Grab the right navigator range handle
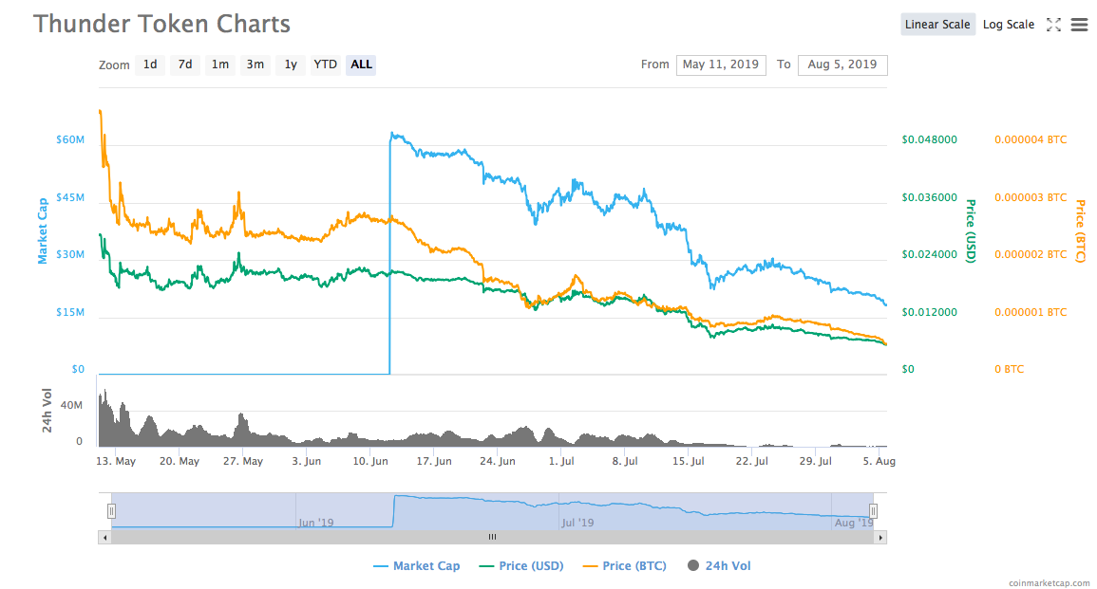The width and height of the screenshot is (1097, 589). [873, 511]
